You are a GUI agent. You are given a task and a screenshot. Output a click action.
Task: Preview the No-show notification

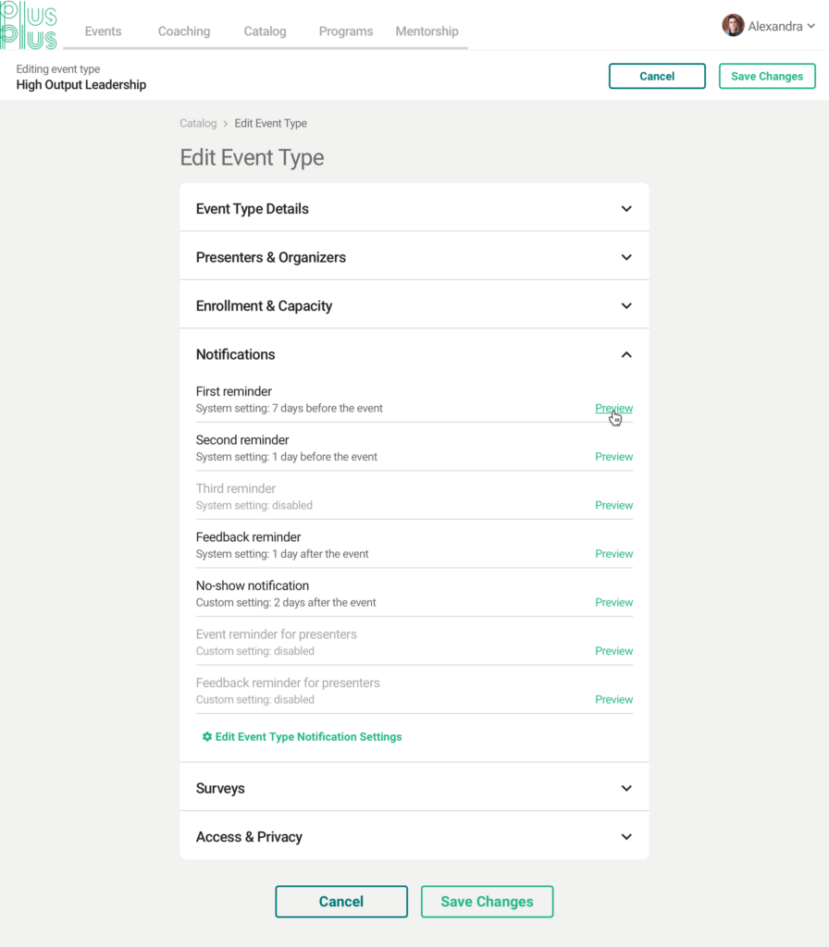[614, 602]
